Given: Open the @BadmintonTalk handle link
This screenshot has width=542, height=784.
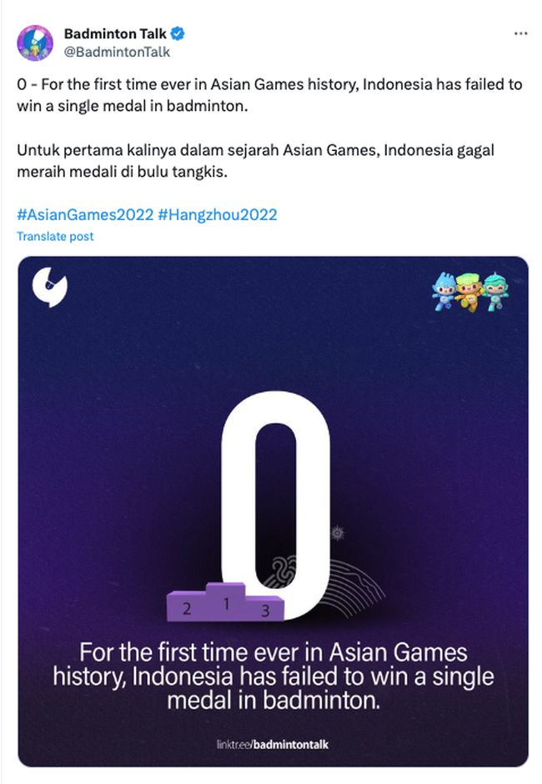Looking at the screenshot, I should [x=117, y=52].
